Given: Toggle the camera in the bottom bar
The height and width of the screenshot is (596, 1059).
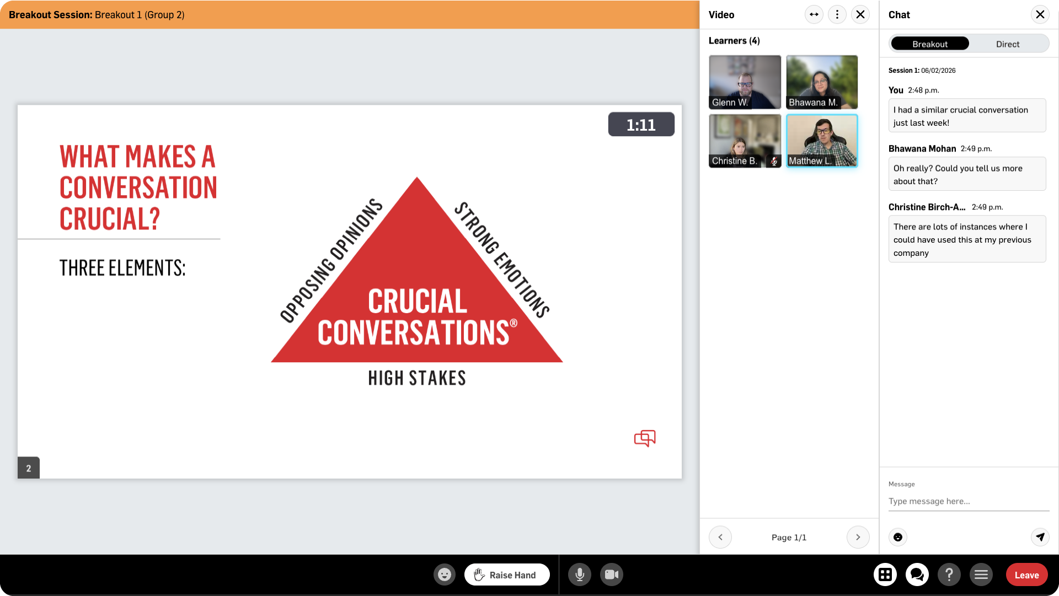Looking at the screenshot, I should (612, 574).
